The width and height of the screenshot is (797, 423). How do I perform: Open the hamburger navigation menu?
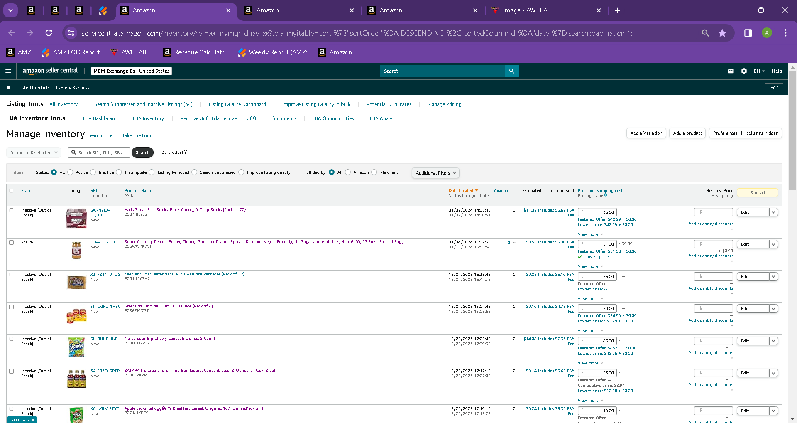pos(8,71)
